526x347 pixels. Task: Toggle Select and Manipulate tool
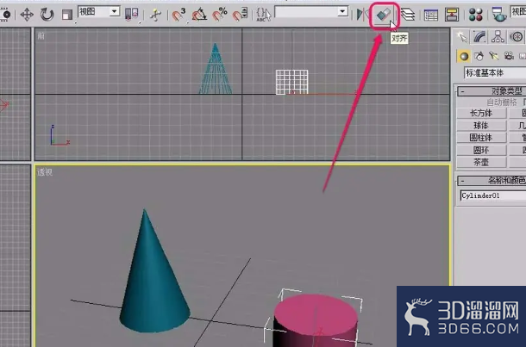point(155,15)
